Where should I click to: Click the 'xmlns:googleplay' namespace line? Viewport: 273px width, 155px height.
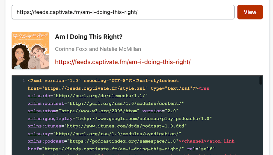point(120,119)
